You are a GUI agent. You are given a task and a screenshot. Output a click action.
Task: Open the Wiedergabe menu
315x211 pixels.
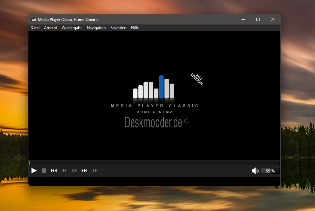coord(72,28)
